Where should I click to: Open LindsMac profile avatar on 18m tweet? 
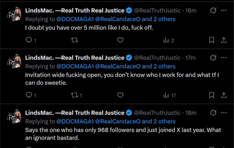(x=14, y=116)
